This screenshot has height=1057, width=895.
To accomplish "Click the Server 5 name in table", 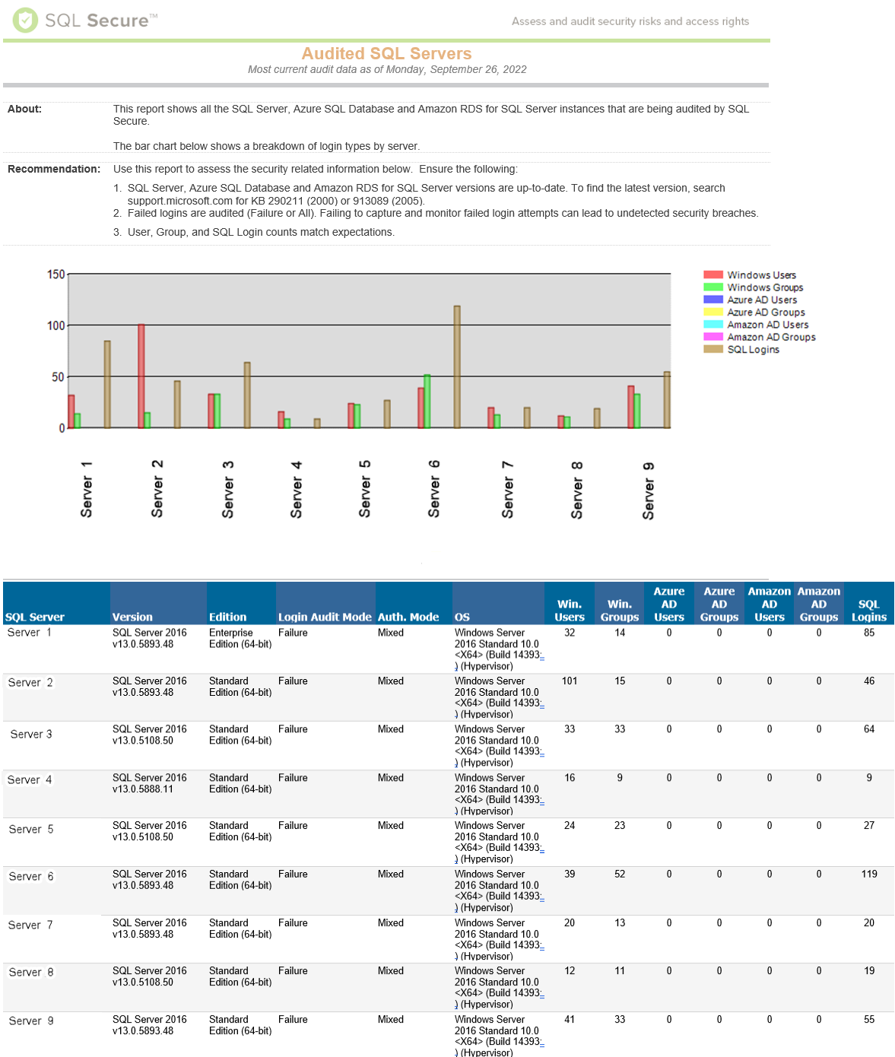I will click(x=31, y=830).
